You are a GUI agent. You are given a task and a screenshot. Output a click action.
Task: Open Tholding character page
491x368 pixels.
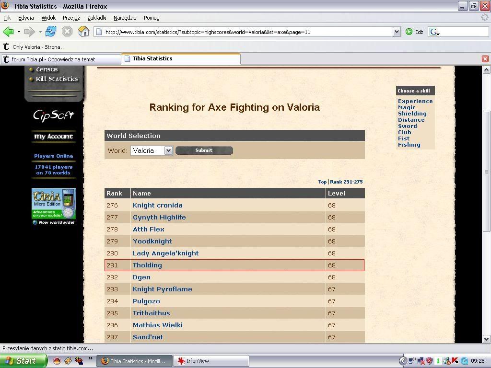coord(147,265)
